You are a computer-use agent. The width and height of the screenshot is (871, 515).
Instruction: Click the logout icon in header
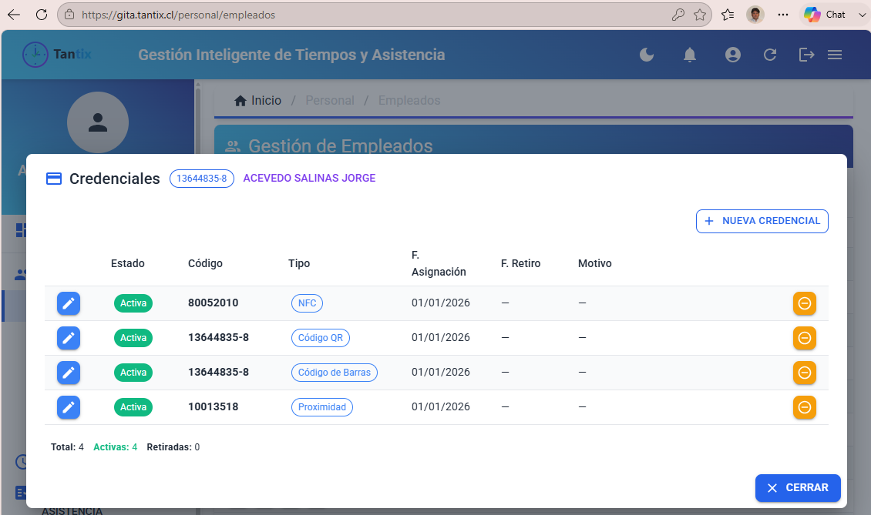[806, 55]
